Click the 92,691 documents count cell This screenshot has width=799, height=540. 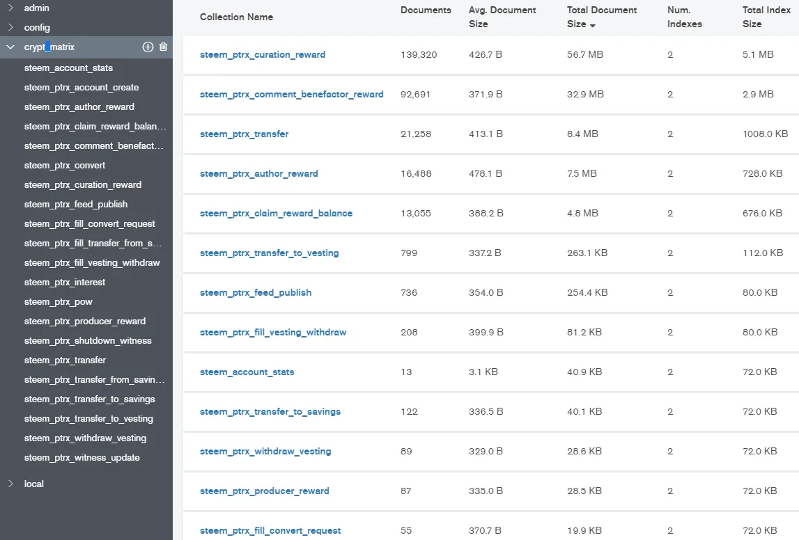tap(415, 94)
